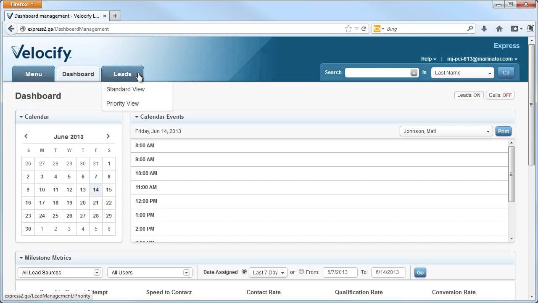538x303 pixels.
Task: Open a new browser tab with the plus icon
Action: 115,16
